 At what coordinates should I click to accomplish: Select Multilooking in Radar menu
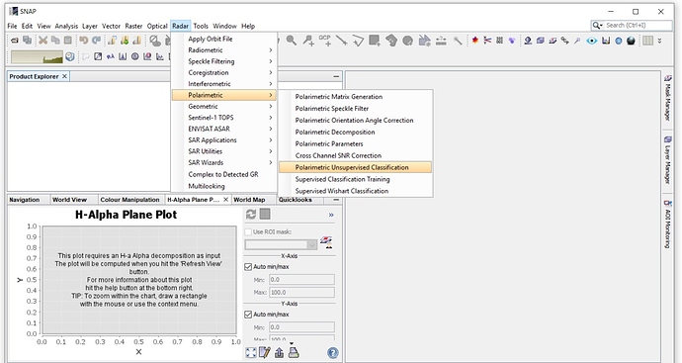(x=224, y=186)
